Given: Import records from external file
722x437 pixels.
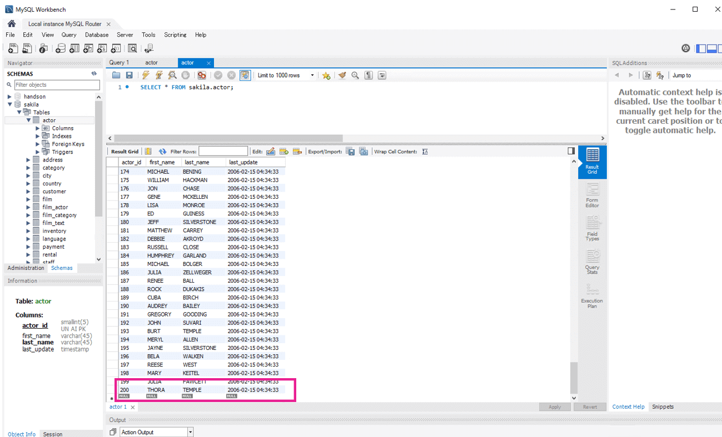Looking at the screenshot, I should (x=364, y=152).
